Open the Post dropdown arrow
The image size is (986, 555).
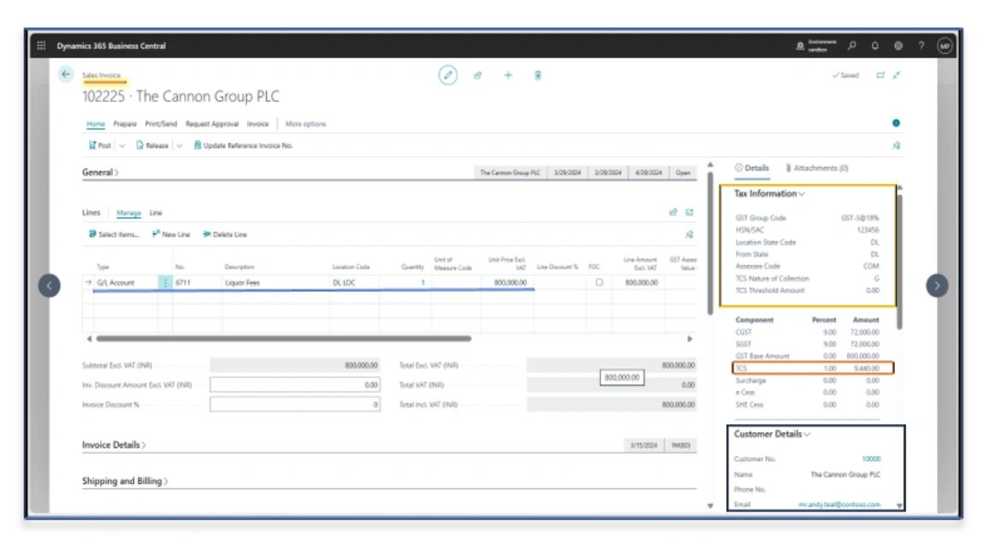(x=121, y=145)
